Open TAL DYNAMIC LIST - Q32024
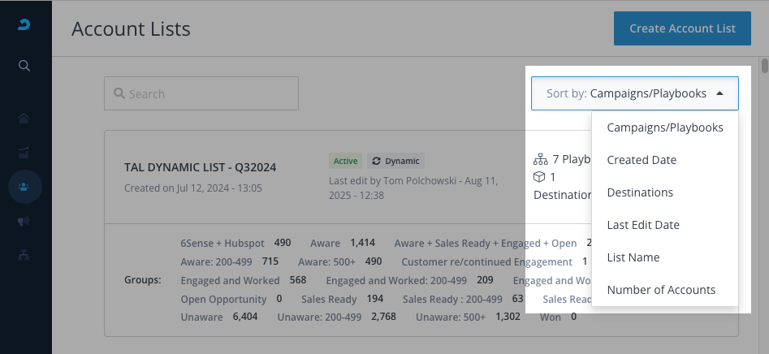Viewport: 769px width, 354px height. pyautogui.click(x=200, y=167)
